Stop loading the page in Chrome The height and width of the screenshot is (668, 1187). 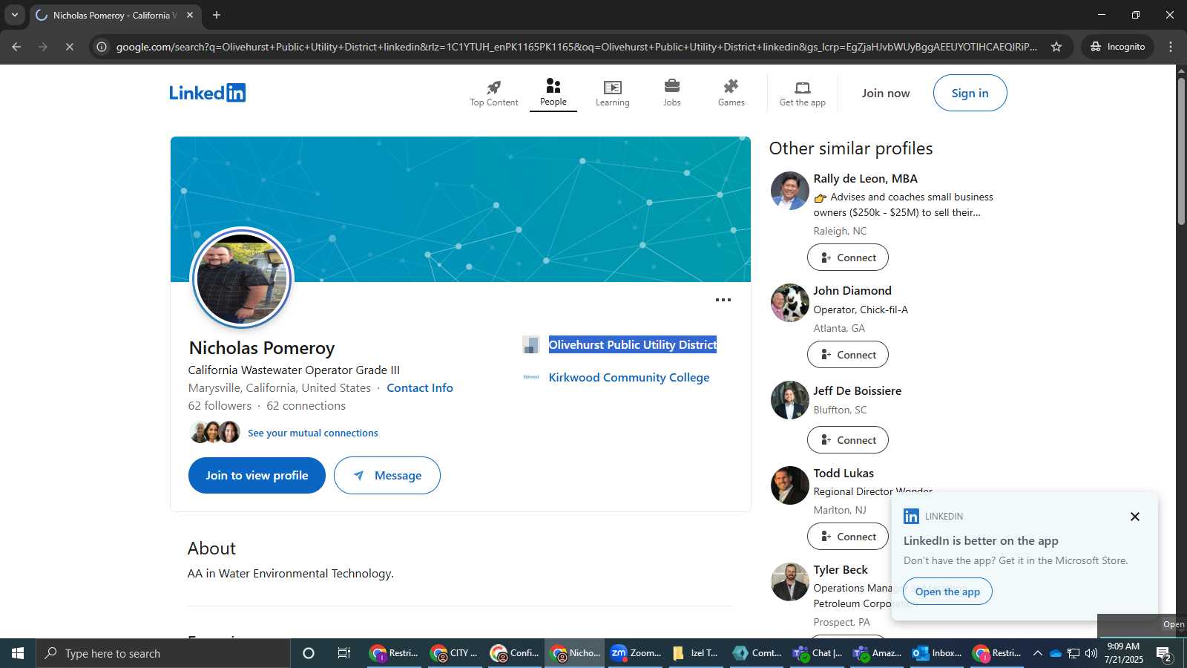[70, 47]
